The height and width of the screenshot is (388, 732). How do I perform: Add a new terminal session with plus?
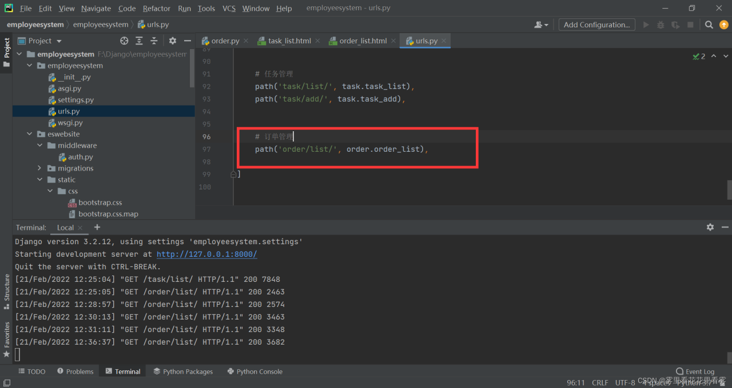click(x=97, y=227)
